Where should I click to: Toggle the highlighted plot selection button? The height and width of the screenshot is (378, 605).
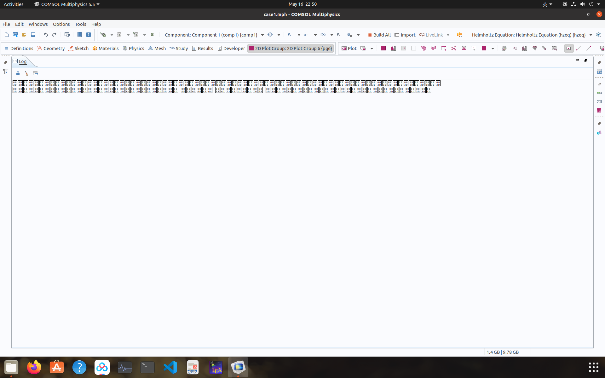pos(568,48)
